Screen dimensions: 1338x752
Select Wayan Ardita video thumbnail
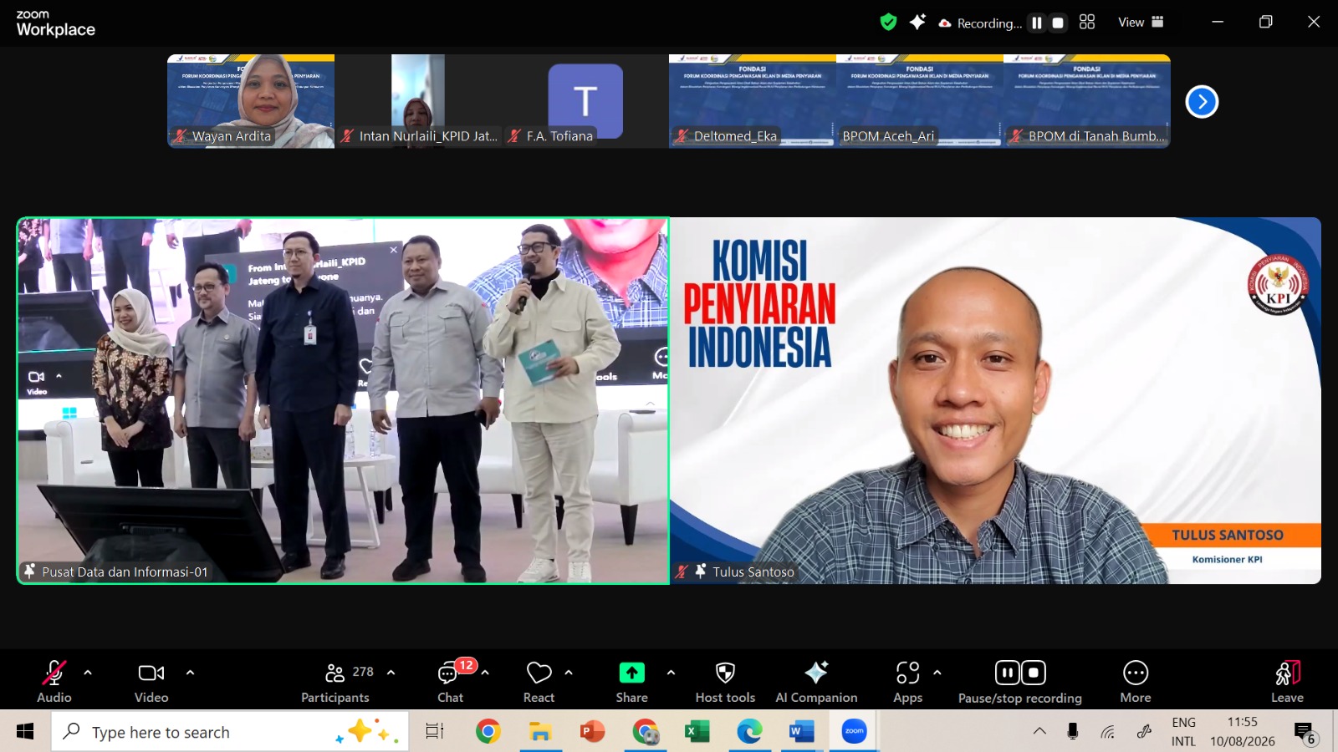(251, 101)
